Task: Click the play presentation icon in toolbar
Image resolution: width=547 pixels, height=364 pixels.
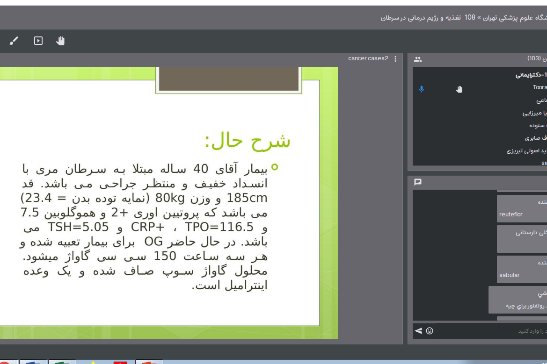Action: click(x=38, y=41)
